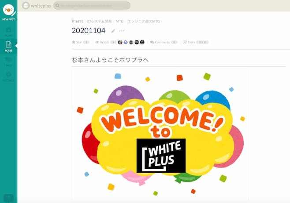Open the エンジニア週次MTG category breadcrumb
Viewport: 290px width, 203px height.
tap(144, 22)
